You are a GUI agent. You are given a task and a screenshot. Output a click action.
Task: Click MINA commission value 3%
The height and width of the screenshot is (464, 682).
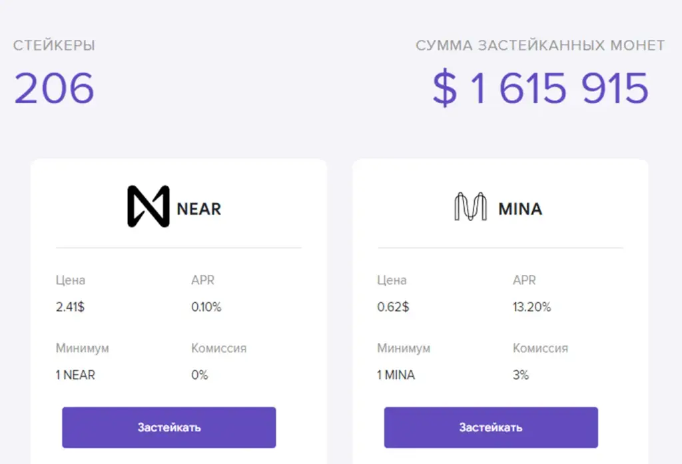pyautogui.click(x=521, y=375)
